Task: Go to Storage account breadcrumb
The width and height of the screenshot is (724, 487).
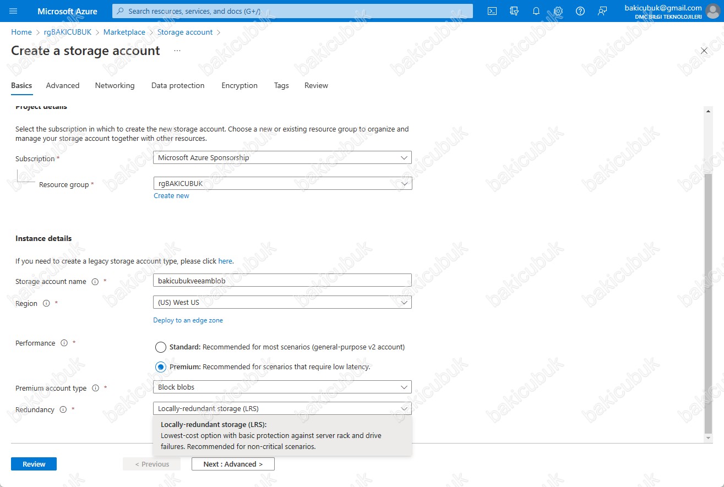Action: point(185,32)
